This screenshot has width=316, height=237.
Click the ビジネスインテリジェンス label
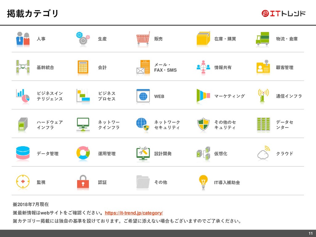tap(50, 96)
